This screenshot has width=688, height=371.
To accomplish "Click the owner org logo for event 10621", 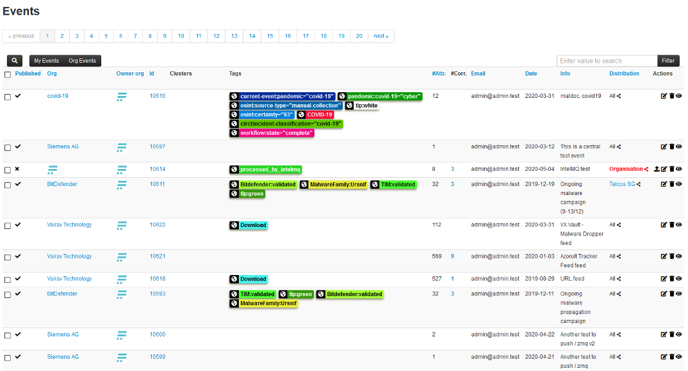I will (x=122, y=257).
